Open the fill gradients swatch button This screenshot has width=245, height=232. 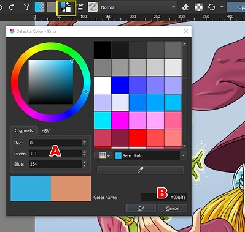coord(39,7)
